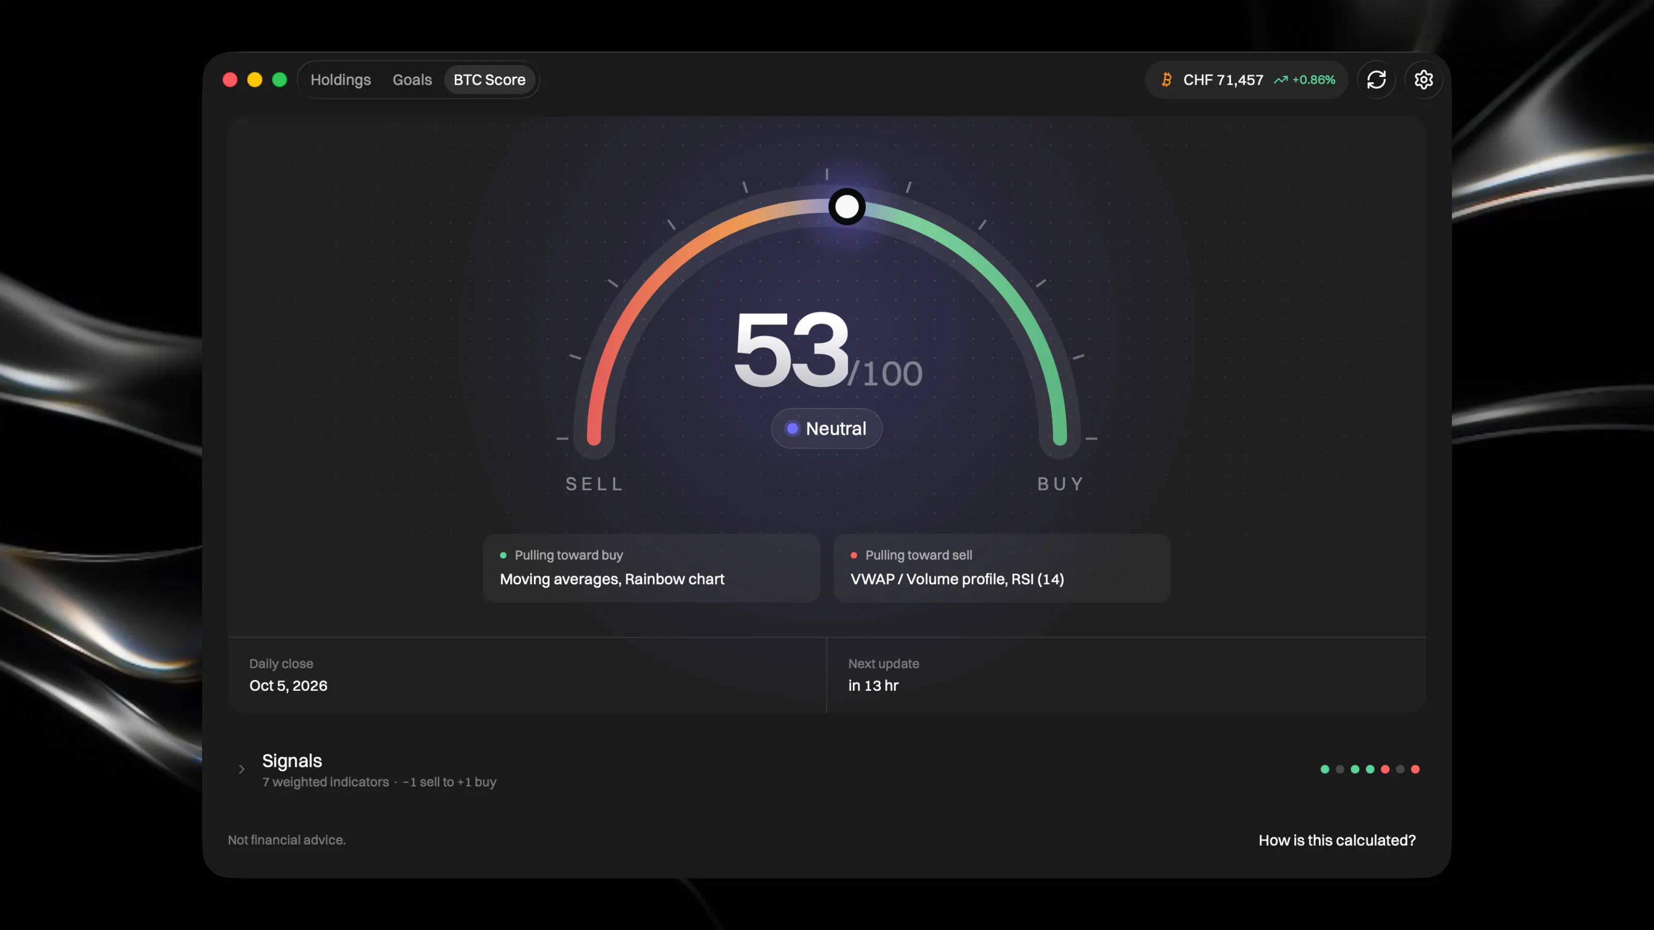Expand the Signals section chevron
The width and height of the screenshot is (1654, 930).
coord(241,769)
